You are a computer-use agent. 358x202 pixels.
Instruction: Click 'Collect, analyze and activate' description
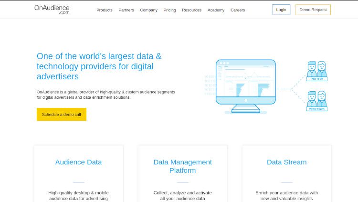[x=182, y=196]
